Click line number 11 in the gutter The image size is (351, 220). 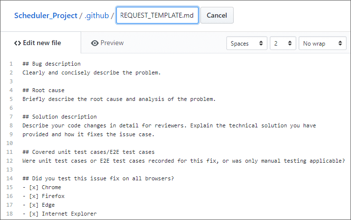(9, 152)
